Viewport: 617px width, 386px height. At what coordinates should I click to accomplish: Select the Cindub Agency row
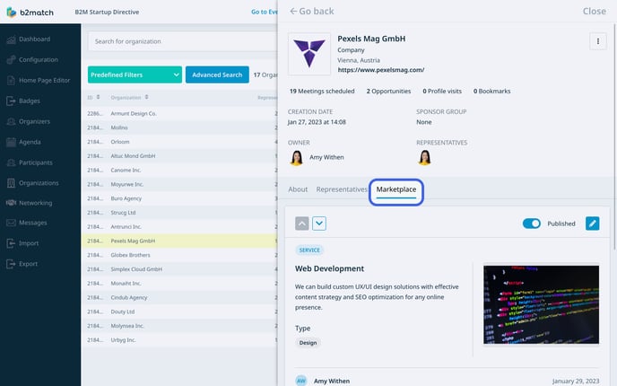(179, 297)
